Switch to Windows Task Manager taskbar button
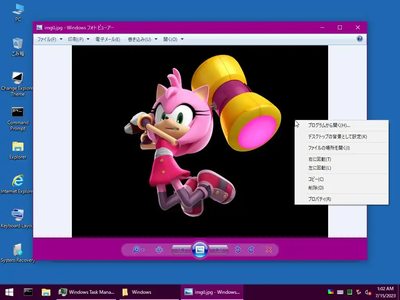This screenshot has width=400, height=300. [86, 292]
